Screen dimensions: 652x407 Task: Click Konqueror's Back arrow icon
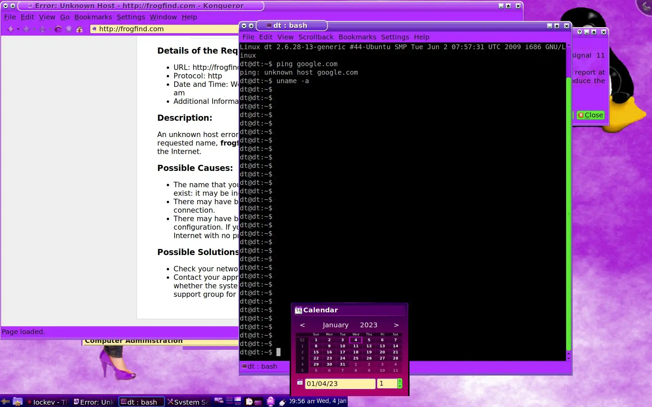click(10, 29)
